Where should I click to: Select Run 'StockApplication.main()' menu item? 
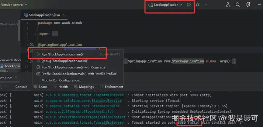[x=78, y=54]
